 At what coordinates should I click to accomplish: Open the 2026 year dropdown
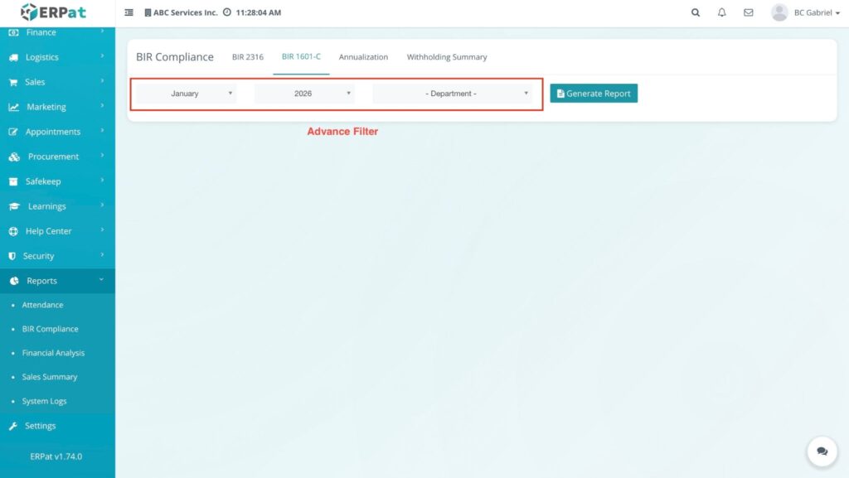pos(304,94)
